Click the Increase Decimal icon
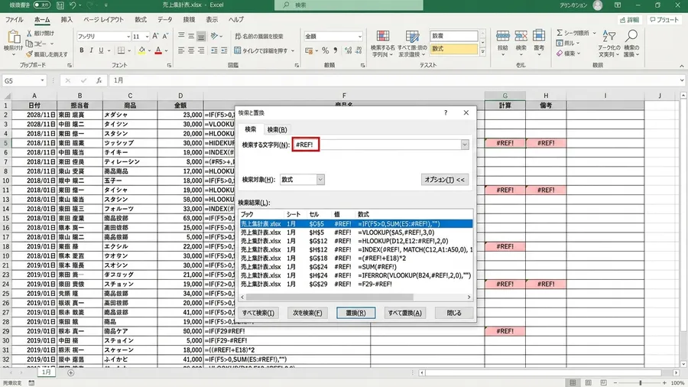The height and width of the screenshot is (387, 688). pos(349,51)
